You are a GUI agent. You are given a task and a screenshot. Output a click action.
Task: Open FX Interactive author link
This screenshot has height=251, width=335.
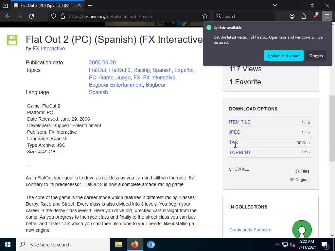[49, 48]
